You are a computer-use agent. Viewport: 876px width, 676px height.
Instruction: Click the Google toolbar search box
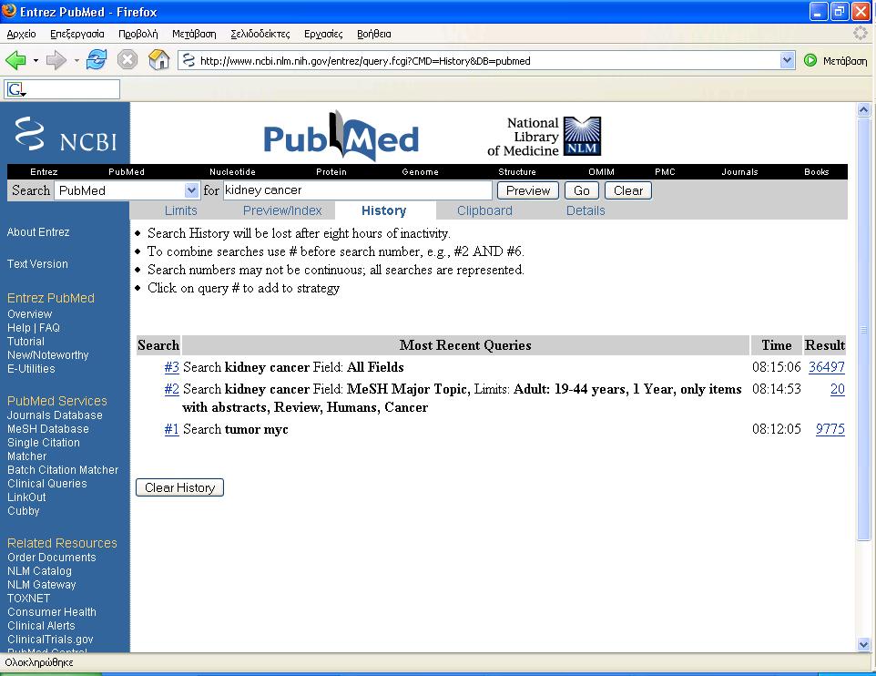(62, 89)
